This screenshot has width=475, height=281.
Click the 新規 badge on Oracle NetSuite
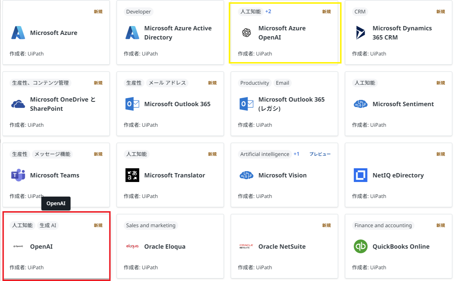(x=326, y=225)
